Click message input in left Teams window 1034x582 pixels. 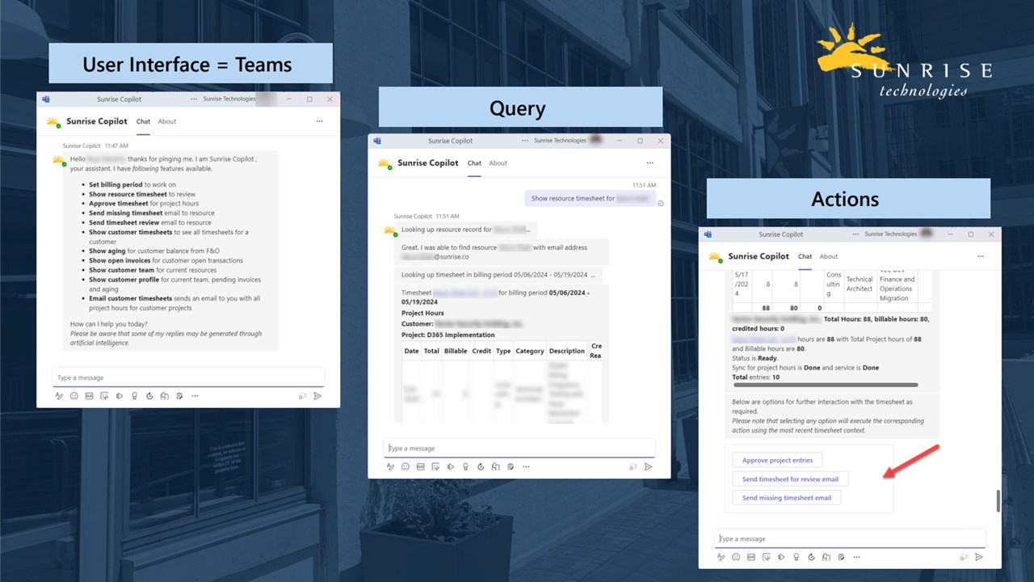(188, 377)
